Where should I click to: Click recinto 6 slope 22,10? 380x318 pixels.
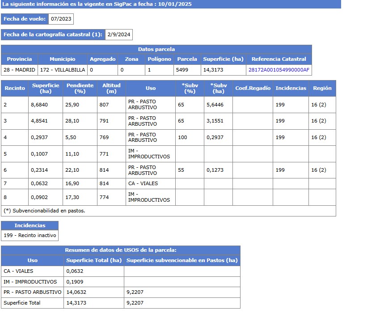point(72,170)
